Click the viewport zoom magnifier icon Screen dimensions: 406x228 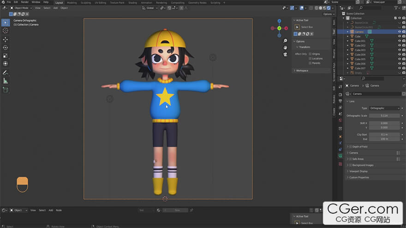click(x=285, y=40)
